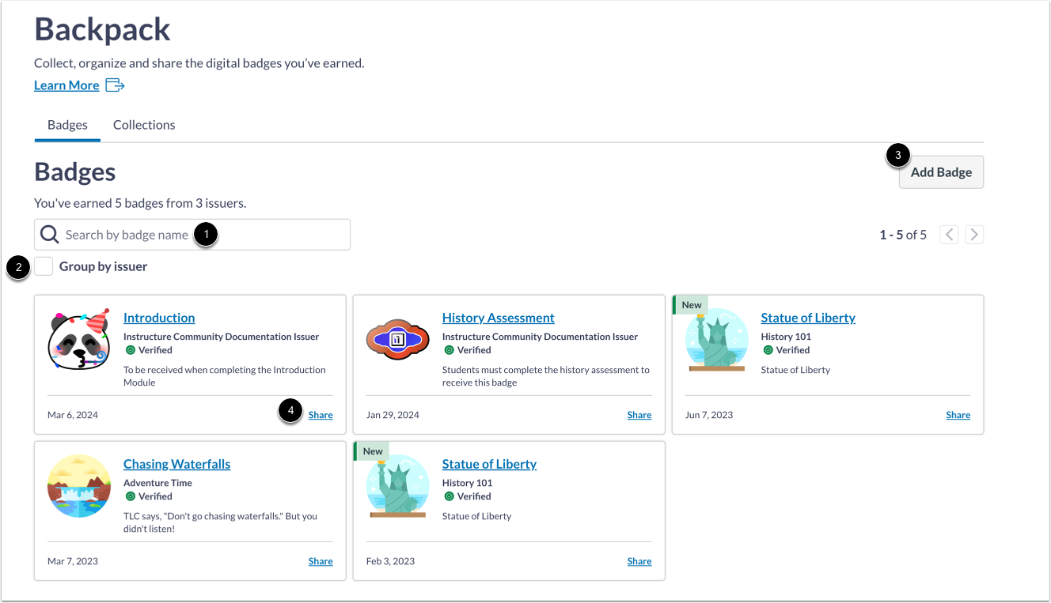Select the Badges tab
The height and width of the screenshot is (603, 1051).
point(67,125)
